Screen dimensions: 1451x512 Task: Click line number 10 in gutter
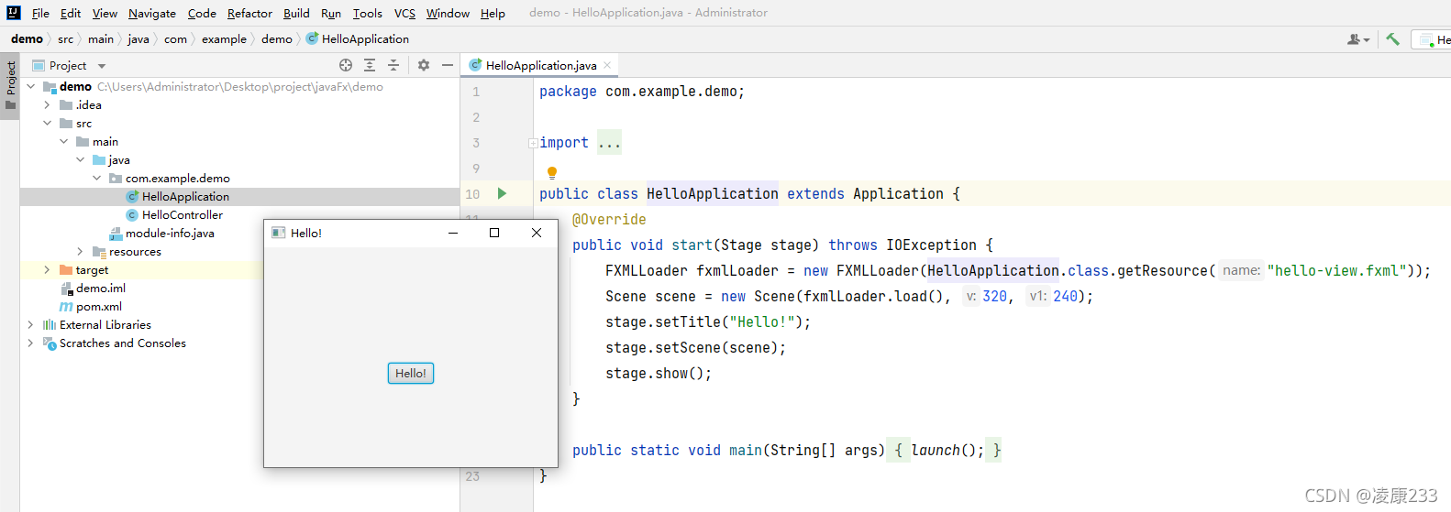[472, 194]
